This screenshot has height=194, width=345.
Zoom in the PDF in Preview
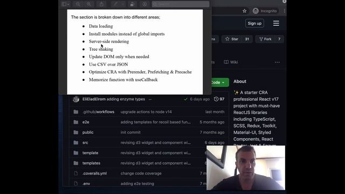pos(88,4)
